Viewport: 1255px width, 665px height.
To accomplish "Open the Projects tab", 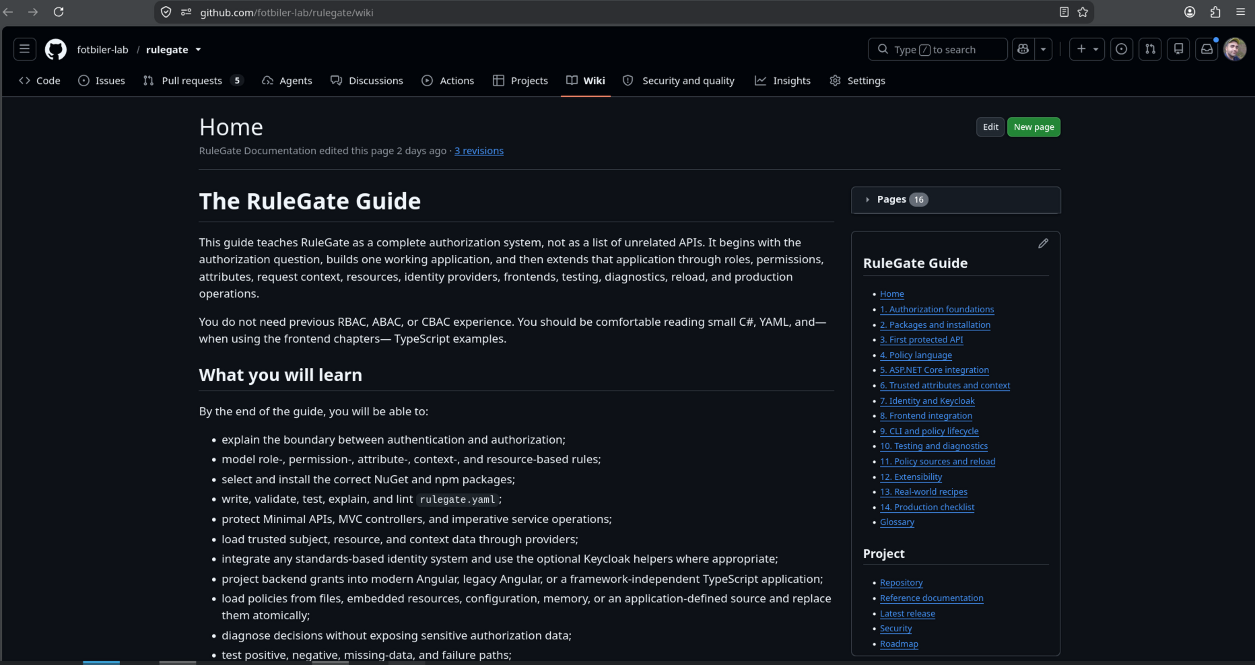I will [x=520, y=81].
